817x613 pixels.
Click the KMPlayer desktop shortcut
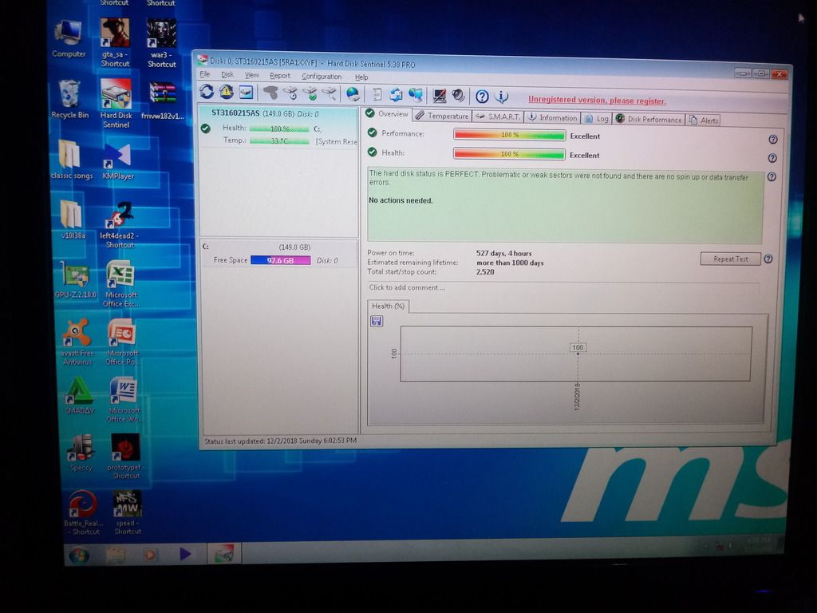coord(118,161)
